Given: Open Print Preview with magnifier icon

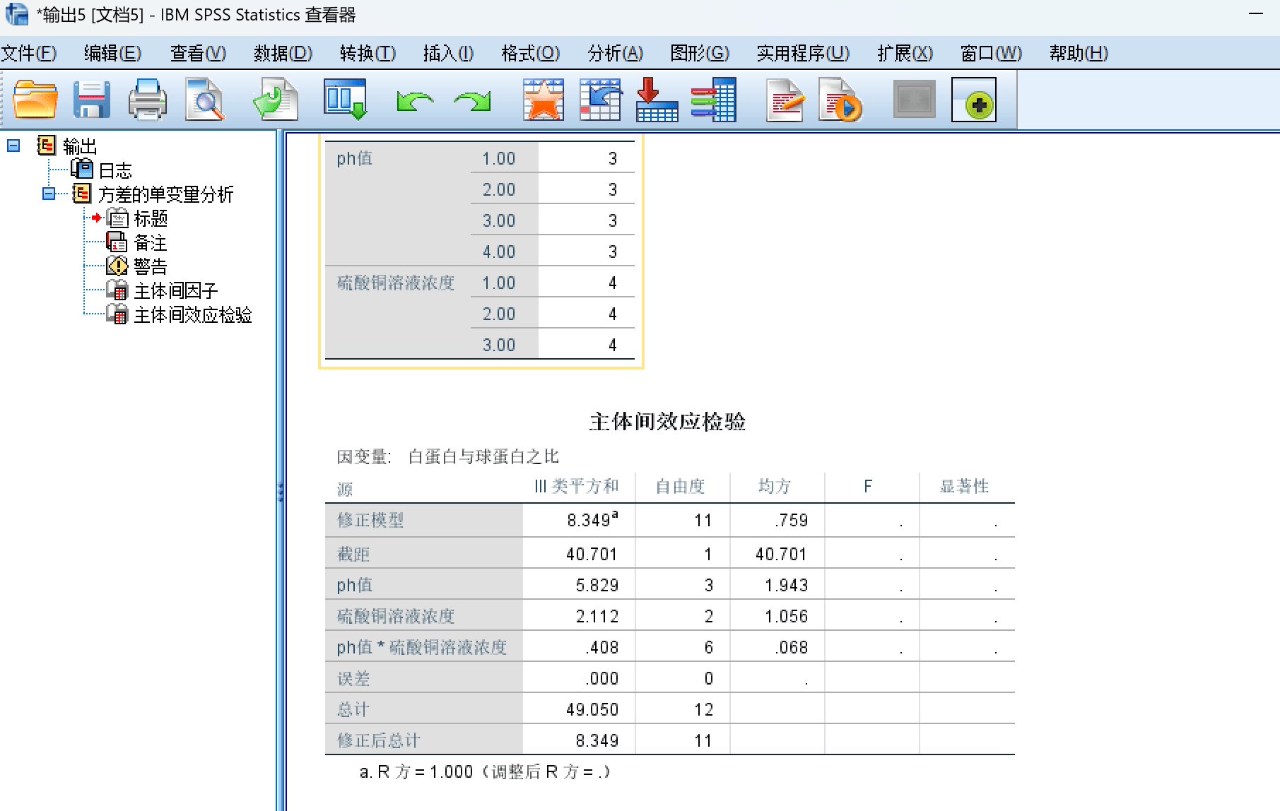Looking at the screenshot, I should tap(204, 100).
